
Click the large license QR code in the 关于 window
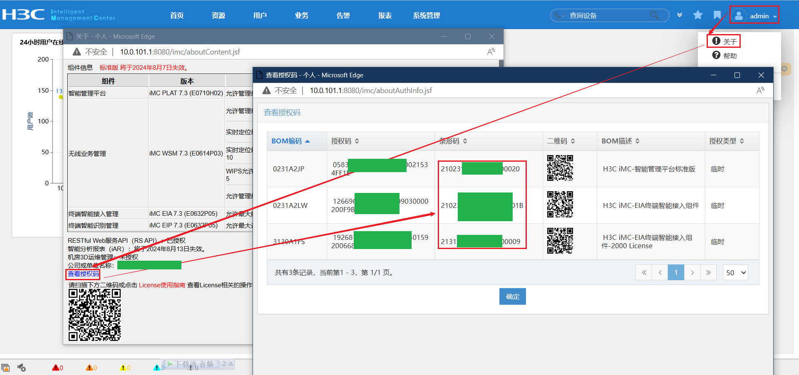[x=94, y=315]
